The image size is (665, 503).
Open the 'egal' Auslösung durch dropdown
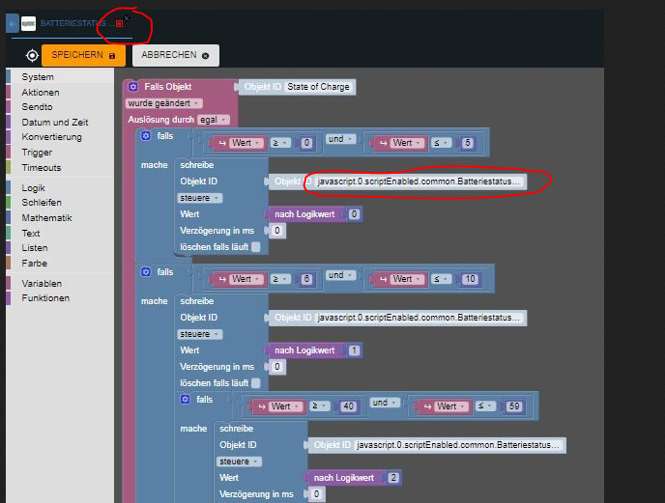pyautogui.click(x=214, y=120)
